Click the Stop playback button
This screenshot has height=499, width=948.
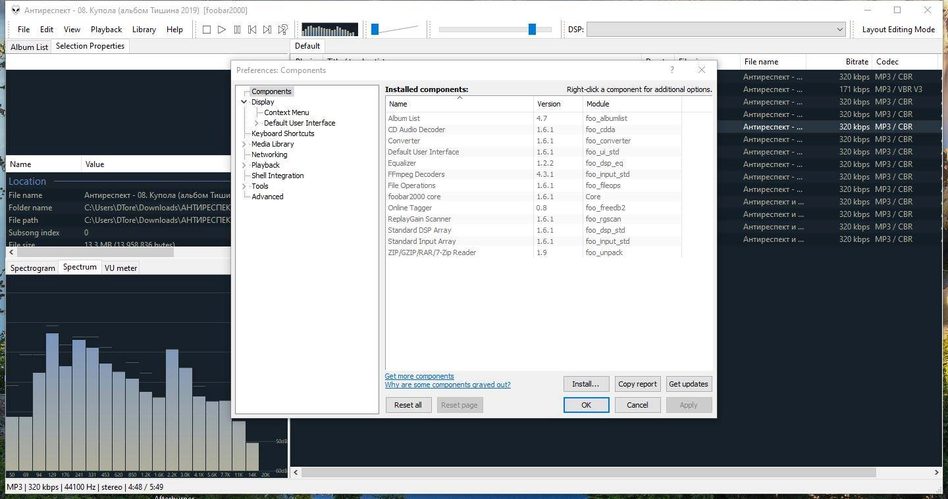(x=206, y=30)
